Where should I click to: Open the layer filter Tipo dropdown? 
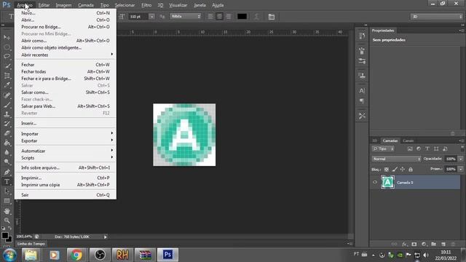click(x=383, y=148)
